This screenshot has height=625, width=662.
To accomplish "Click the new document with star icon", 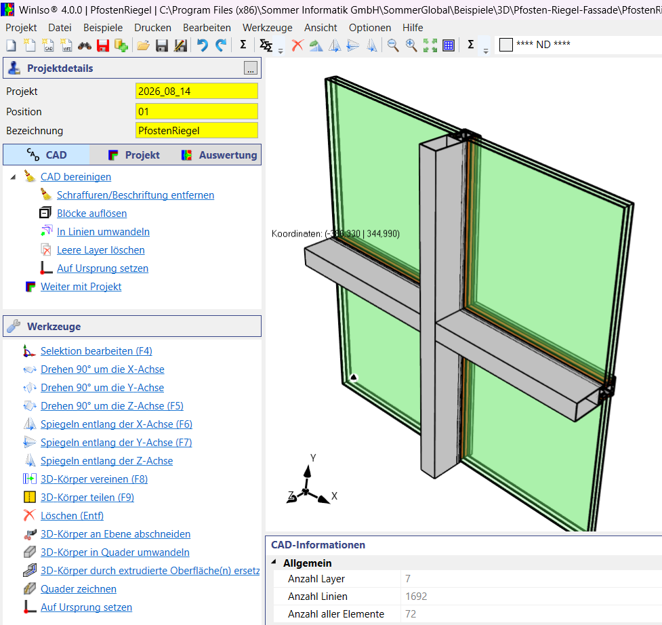I will (x=30, y=45).
